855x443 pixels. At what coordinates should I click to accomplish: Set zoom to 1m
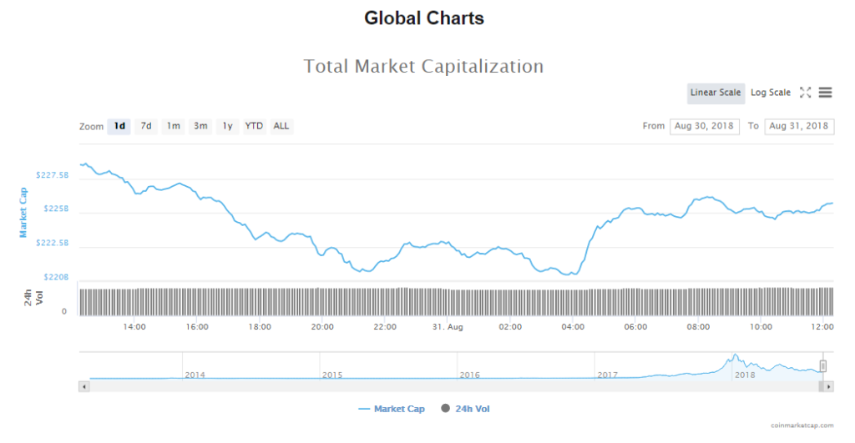173,126
